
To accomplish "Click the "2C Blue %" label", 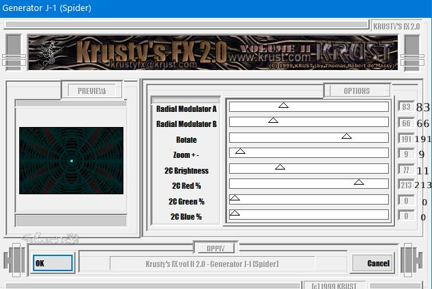I will (x=186, y=217).
